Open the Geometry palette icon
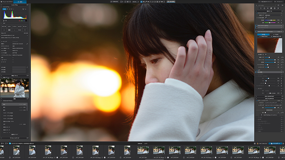The height and width of the screenshot is (160, 285). click(271, 8)
